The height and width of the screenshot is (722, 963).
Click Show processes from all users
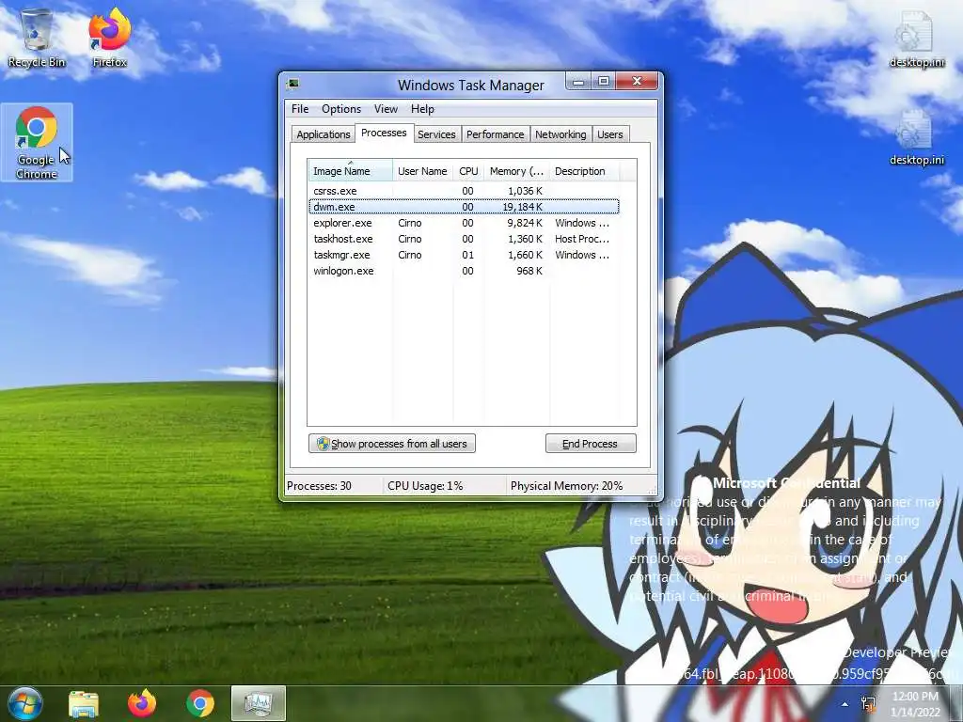[x=392, y=444]
